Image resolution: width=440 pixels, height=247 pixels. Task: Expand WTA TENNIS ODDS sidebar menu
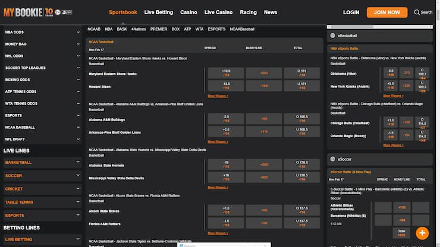pos(42,103)
